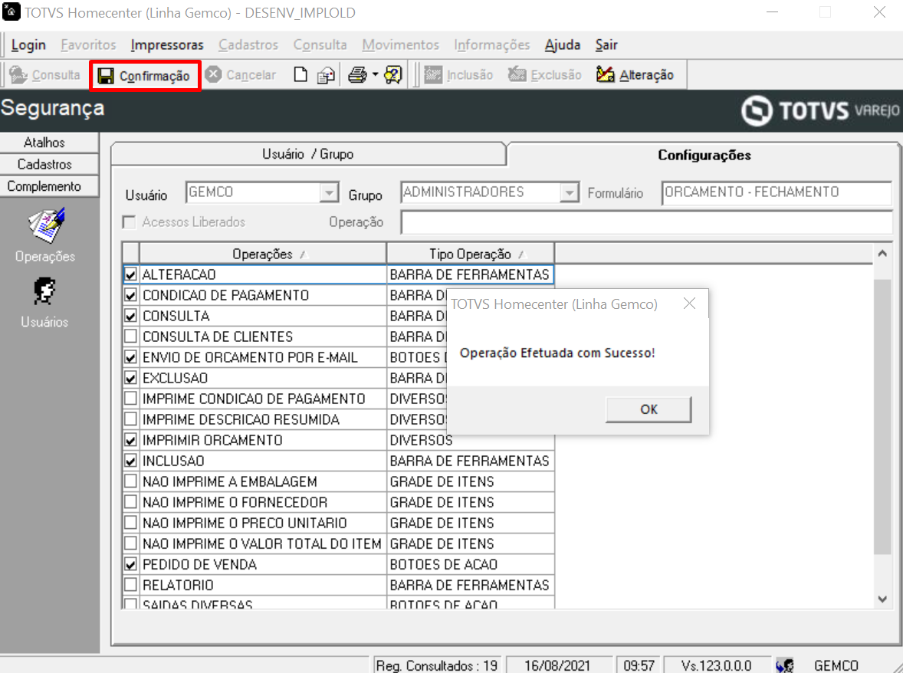The image size is (903, 673).
Task: Click the Inclusão toolbar button
Action: [x=458, y=75]
